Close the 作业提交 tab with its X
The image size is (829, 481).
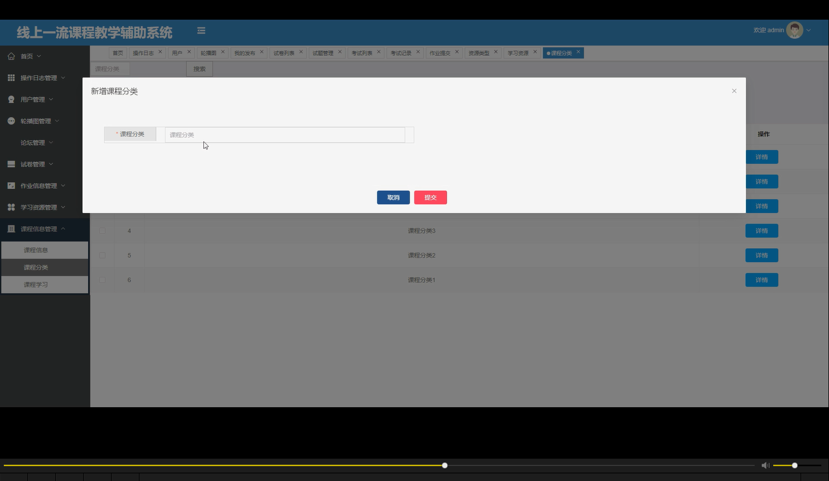(x=457, y=52)
